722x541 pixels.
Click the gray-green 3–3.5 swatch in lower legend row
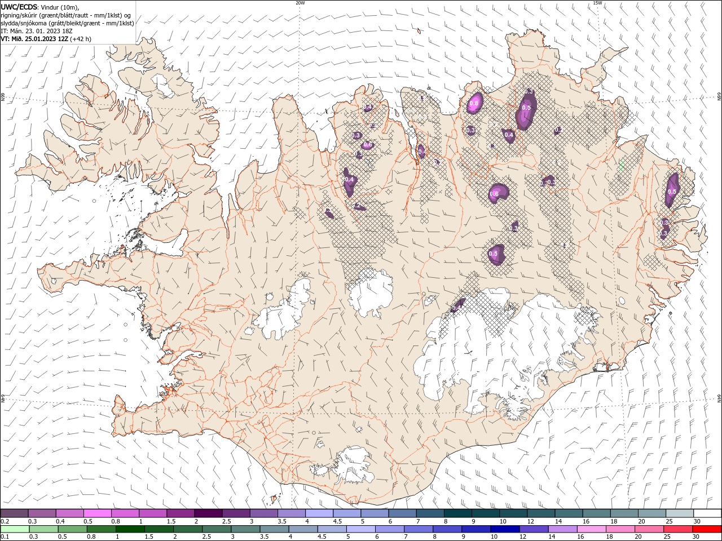[x=245, y=529]
